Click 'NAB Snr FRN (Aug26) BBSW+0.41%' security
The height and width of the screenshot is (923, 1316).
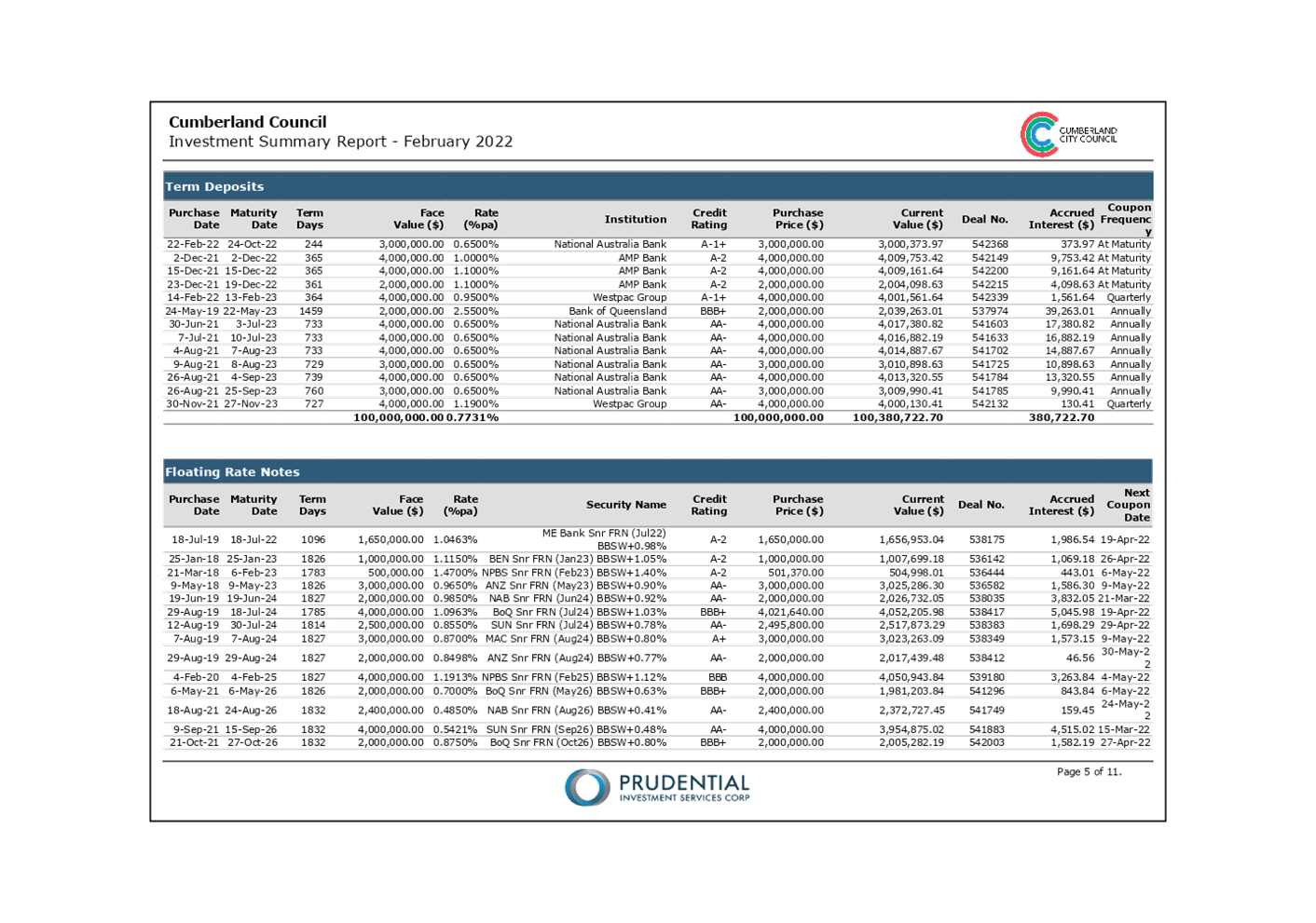coord(577,710)
